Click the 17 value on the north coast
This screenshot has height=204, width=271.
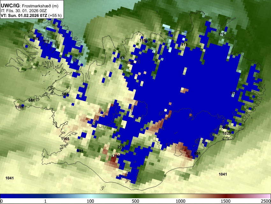(x=169, y=35)
